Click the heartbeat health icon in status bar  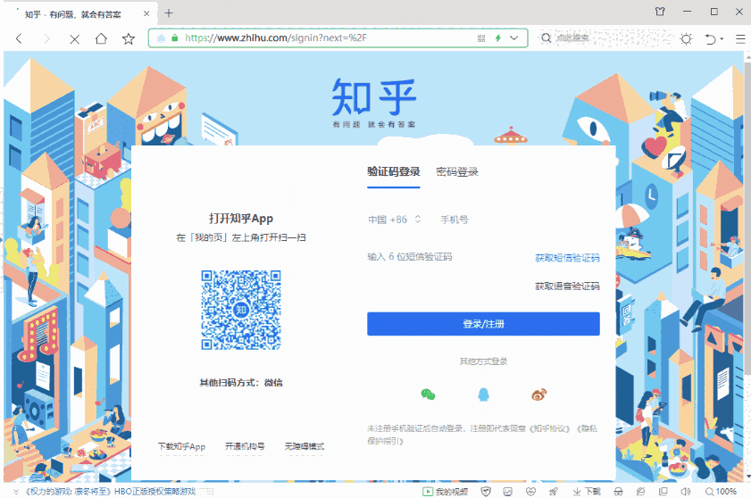530,491
